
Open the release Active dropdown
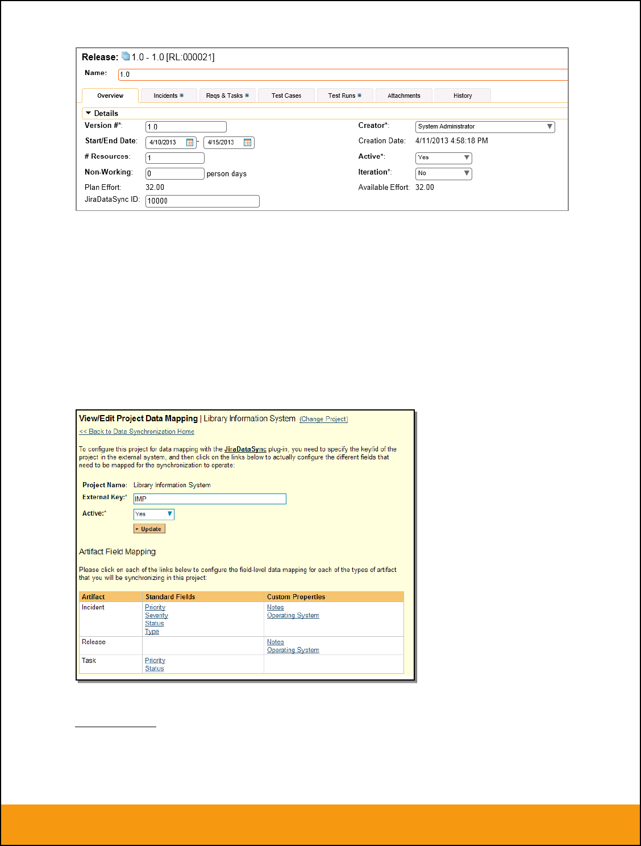[x=444, y=157]
